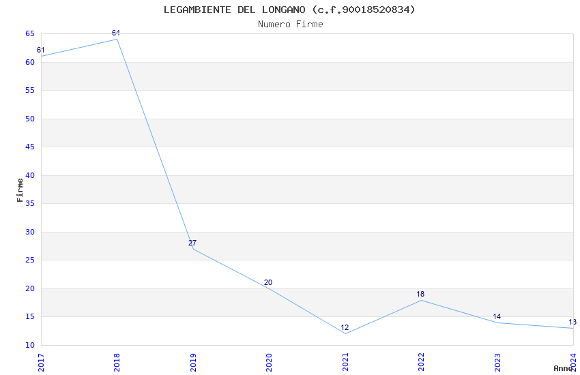Click the 'Anno' x-axis label
This screenshot has height=375, width=580.
pos(563,368)
